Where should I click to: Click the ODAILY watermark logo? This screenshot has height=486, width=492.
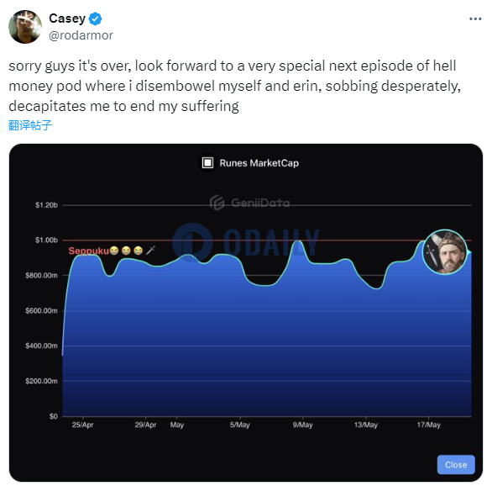246,242
